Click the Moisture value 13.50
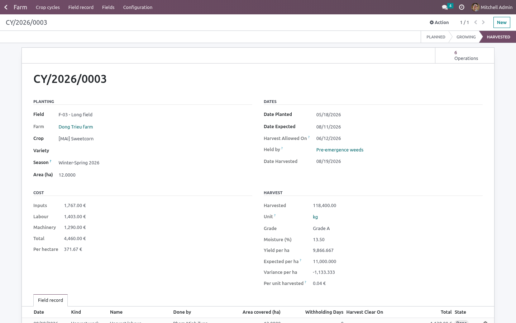Viewport: 516px width, 323px height. (x=319, y=240)
